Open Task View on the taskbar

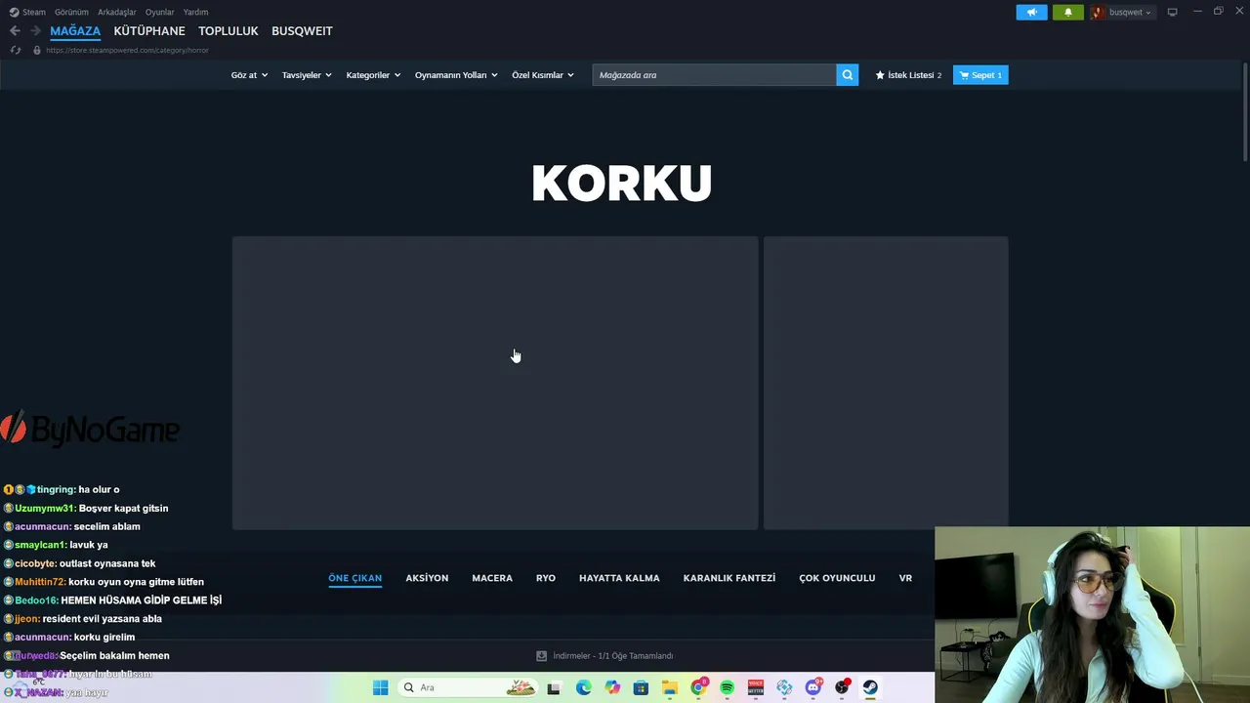[554, 687]
